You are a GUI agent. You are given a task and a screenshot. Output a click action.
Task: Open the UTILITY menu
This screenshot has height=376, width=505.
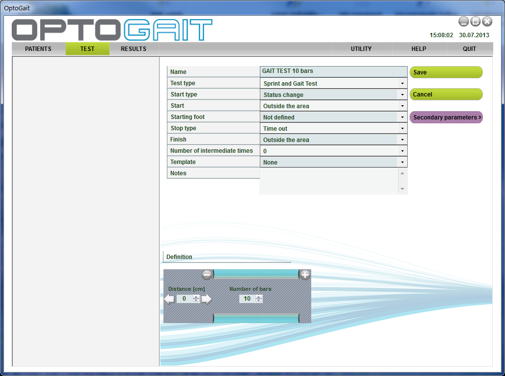[361, 49]
